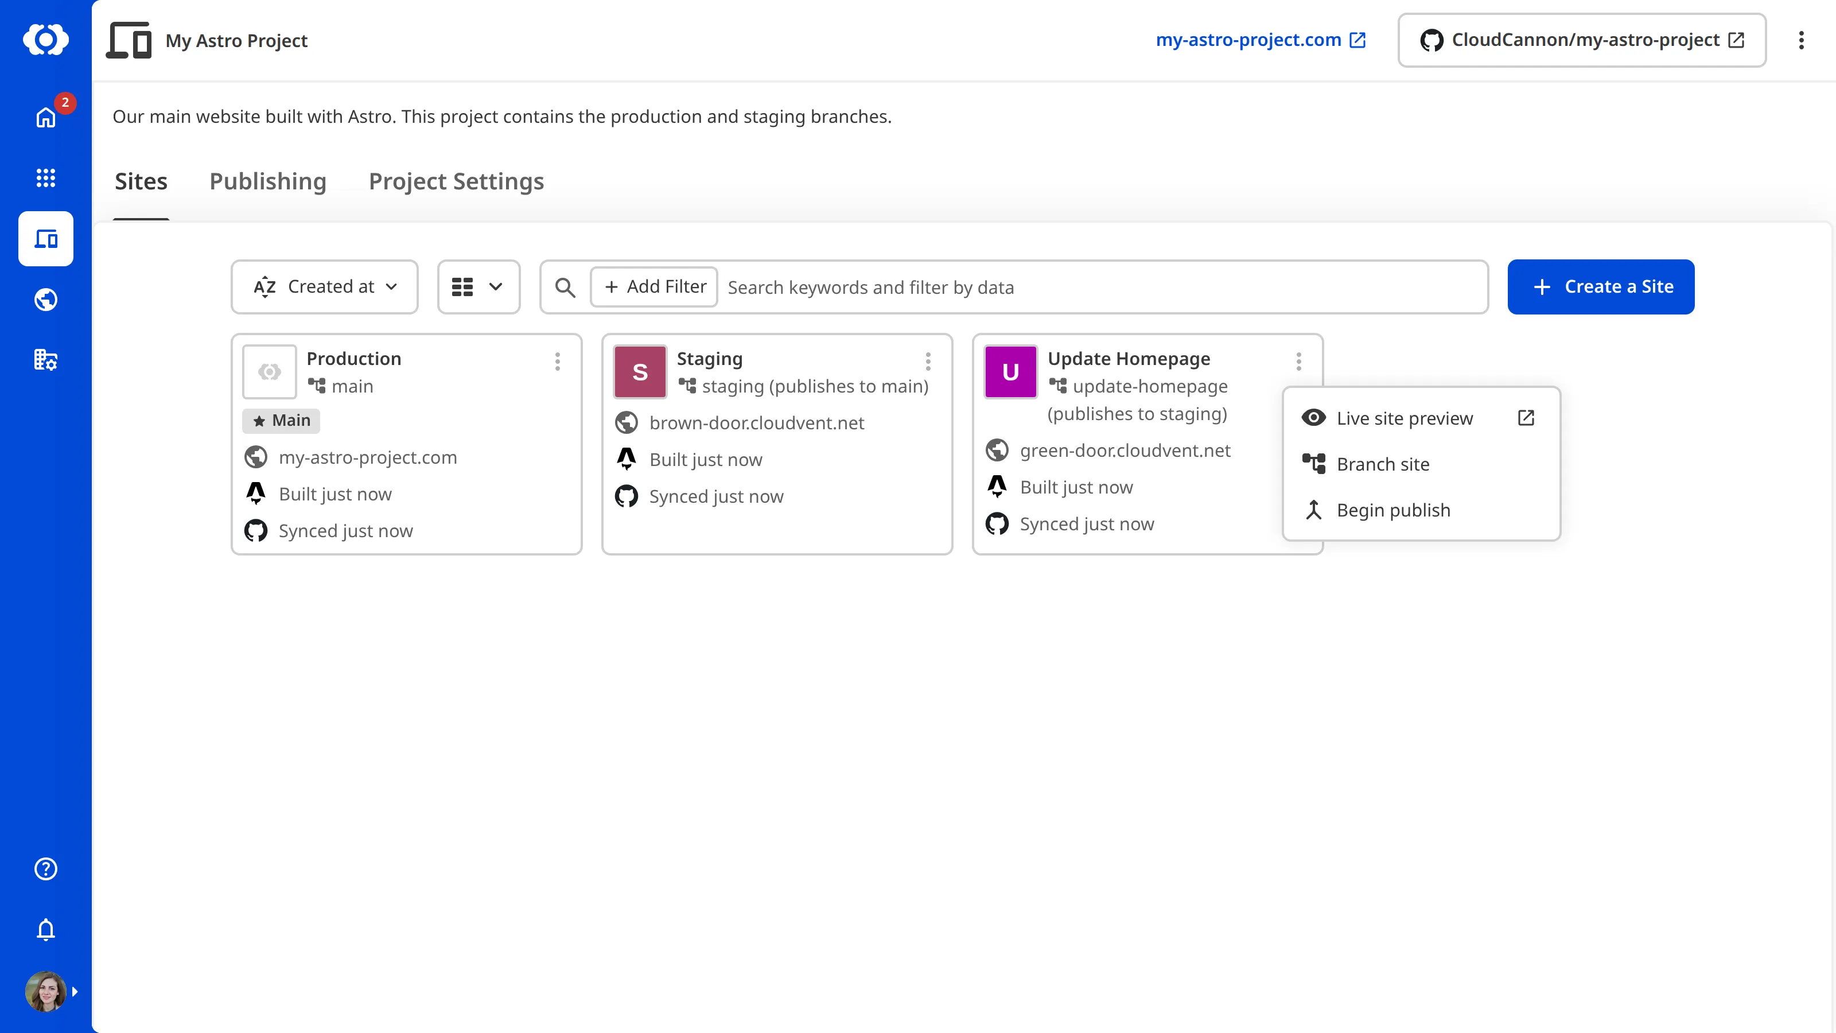Click the Add Filter button
The image size is (1836, 1033).
654,286
